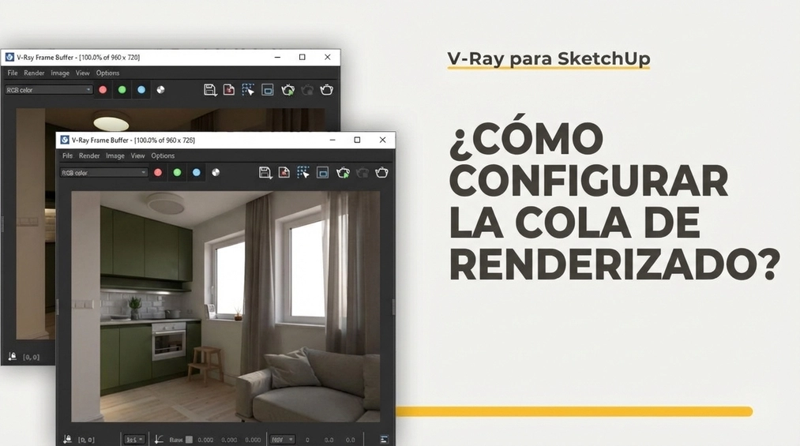Open View menu in front Frame Buffer window
Screen dimensions: 800x446
point(137,156)
